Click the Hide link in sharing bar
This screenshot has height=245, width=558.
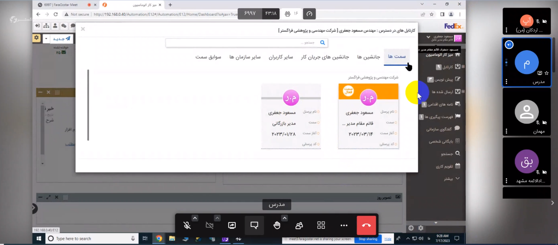pyautogui.click(x=387, y=239)
